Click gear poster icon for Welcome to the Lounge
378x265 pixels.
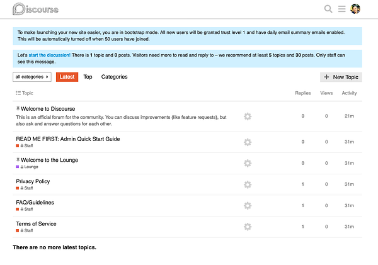[248, 163]
